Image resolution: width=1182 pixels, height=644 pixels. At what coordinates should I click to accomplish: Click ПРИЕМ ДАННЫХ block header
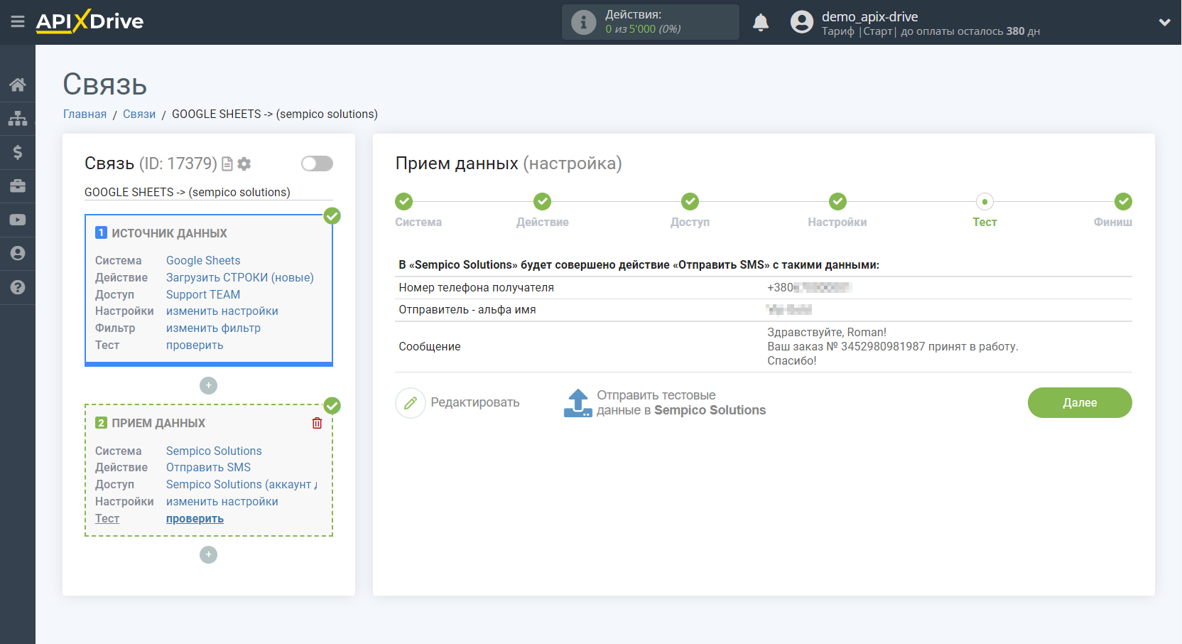point(158,423)
